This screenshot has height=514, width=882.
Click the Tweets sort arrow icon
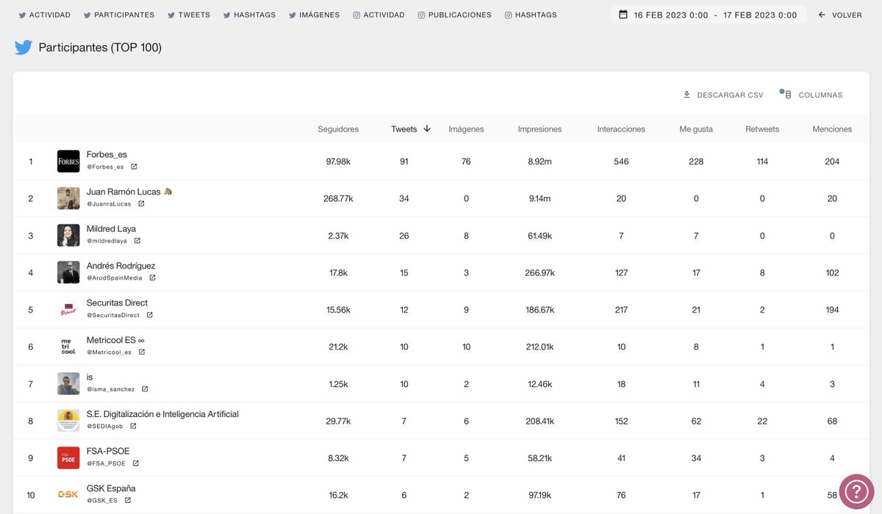(427, 128)
